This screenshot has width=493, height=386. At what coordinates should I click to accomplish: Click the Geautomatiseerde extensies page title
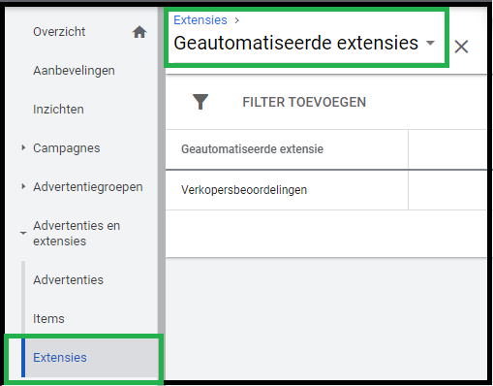[x=295, y=43]
